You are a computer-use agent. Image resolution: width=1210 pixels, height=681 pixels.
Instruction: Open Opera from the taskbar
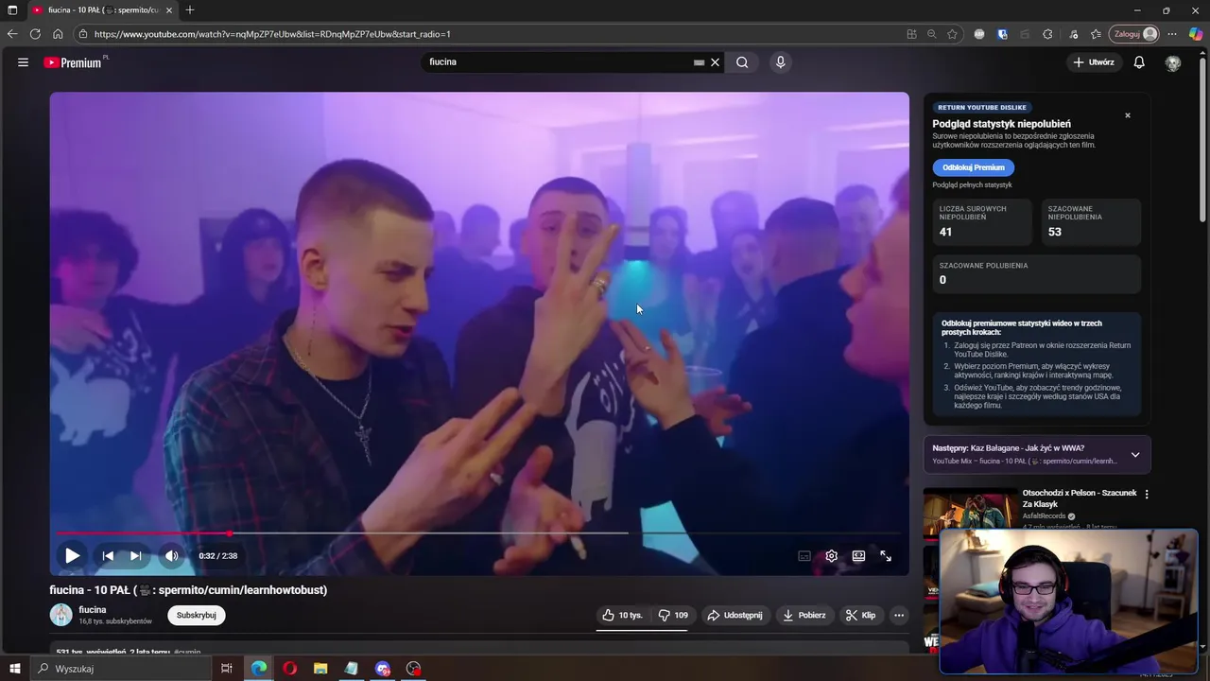tap(289, 669)
